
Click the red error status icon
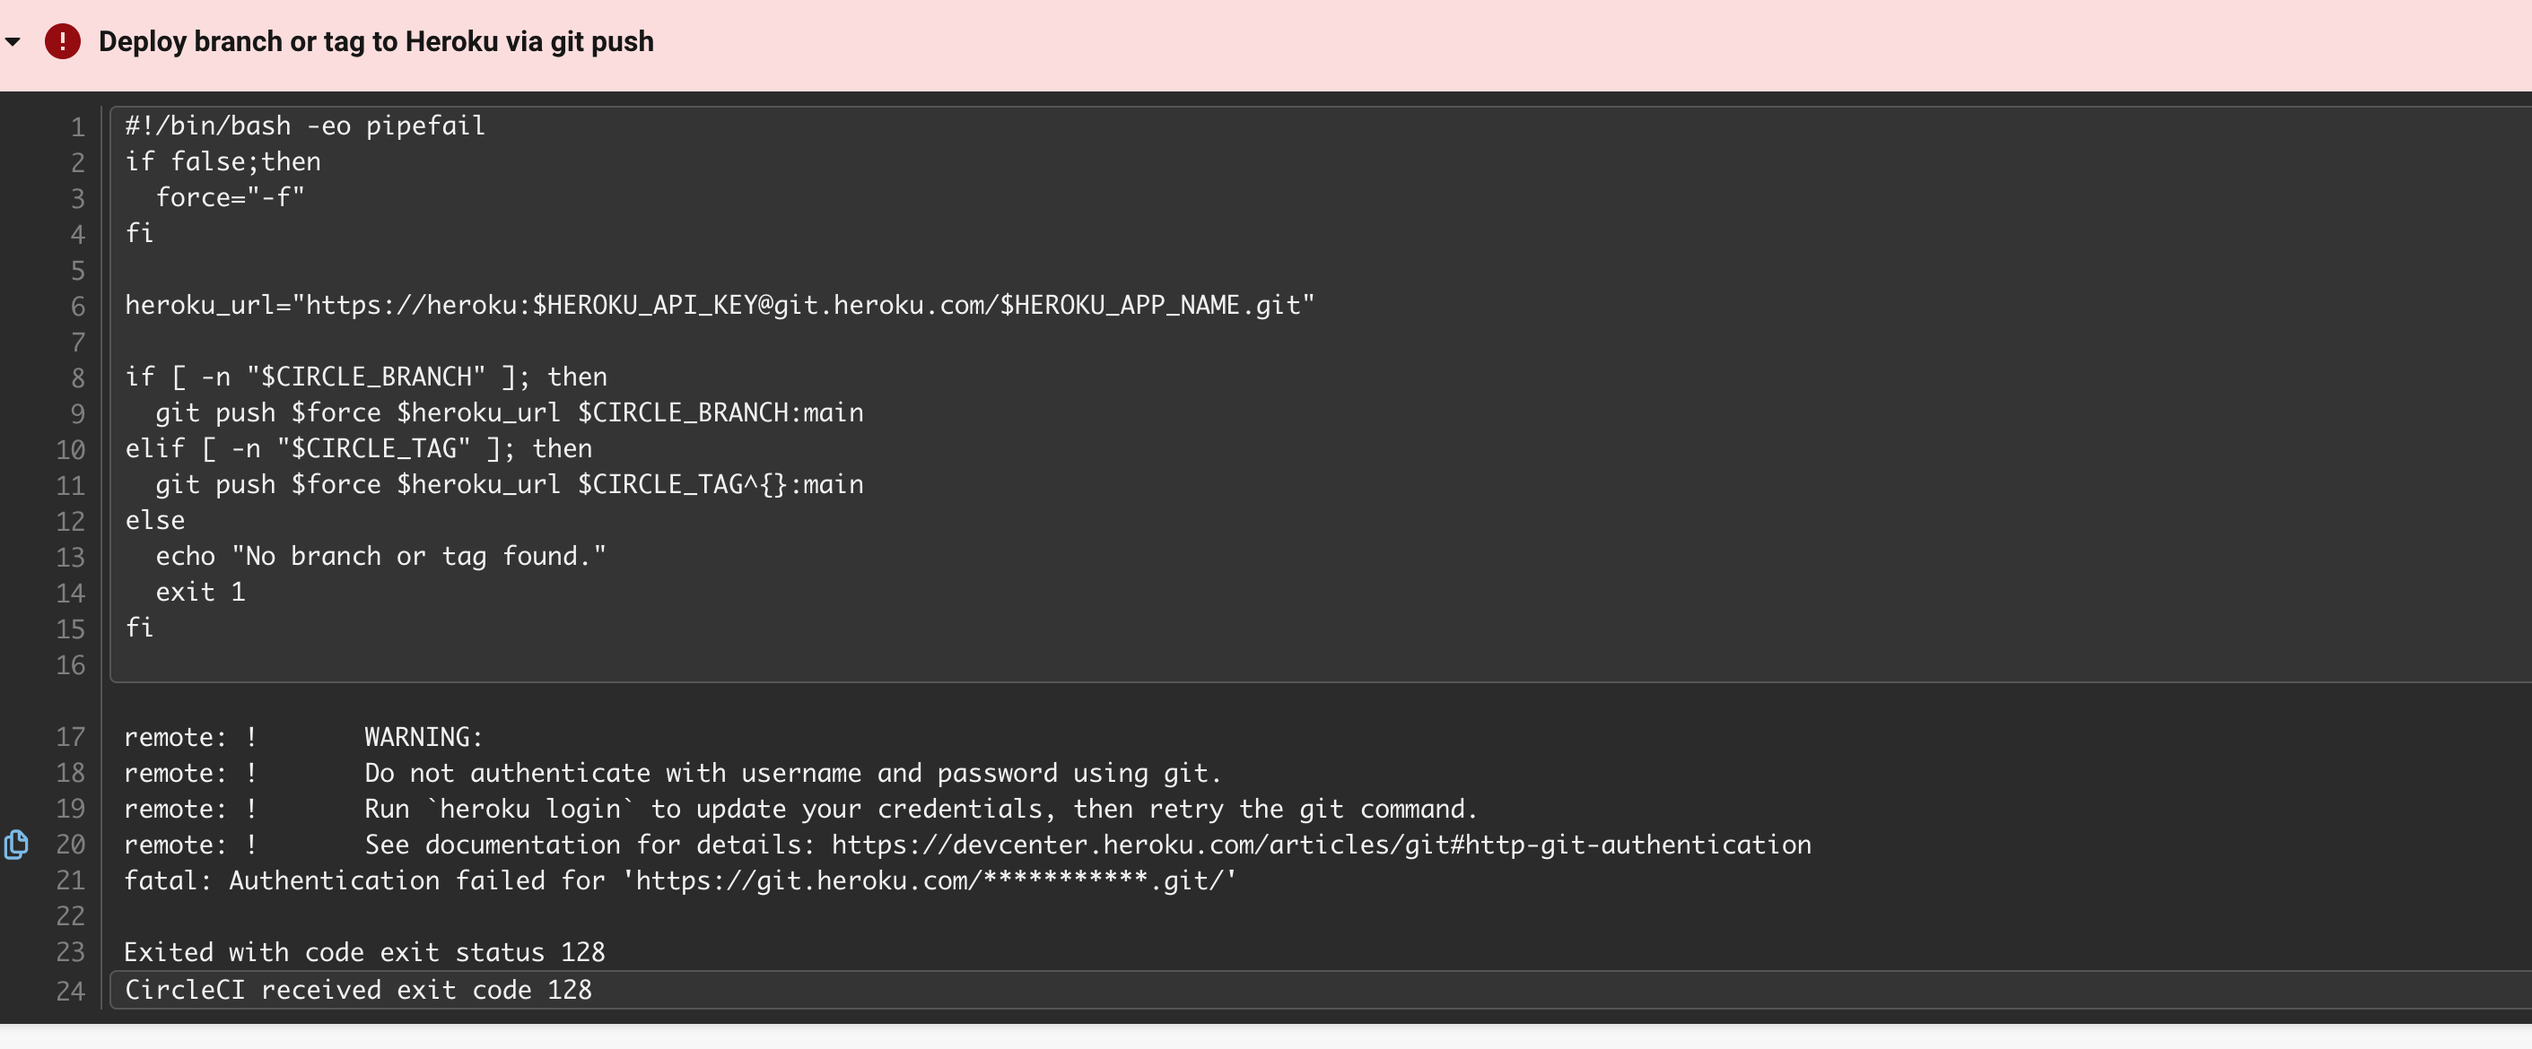click(x=62, y=41)
